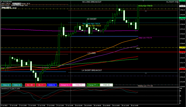Click the R1 level label
The image size is (186, 107).
coord(146,11)
